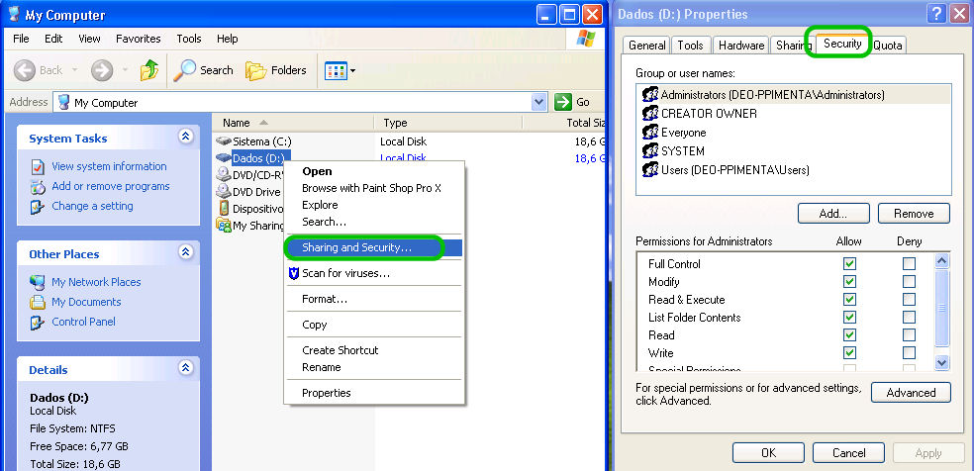
Task: Click the View system information icon
Action: pos(38,167)
